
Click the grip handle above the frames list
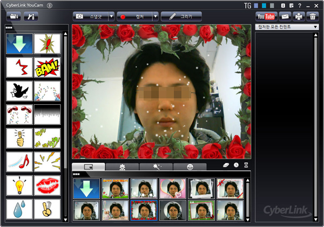tap(76, 174)
